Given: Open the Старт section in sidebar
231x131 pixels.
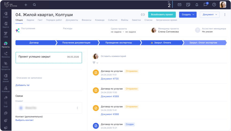Looking at the screenshot, I should point(6,15).
